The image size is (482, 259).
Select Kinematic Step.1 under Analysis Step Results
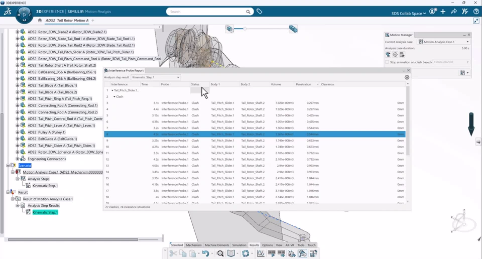[x=45, y=212]
